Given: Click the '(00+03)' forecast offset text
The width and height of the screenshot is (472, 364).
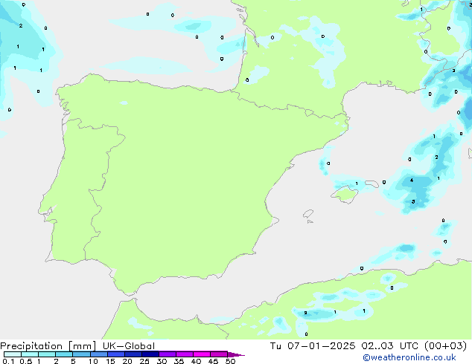Looking at the screenshot, I should (445, 346).
